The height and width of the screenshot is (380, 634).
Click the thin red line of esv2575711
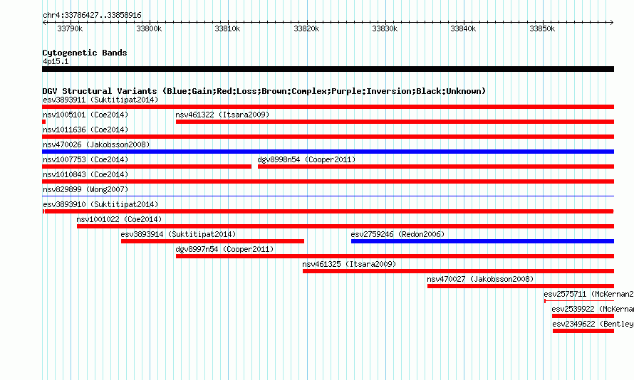coord(579,301)
